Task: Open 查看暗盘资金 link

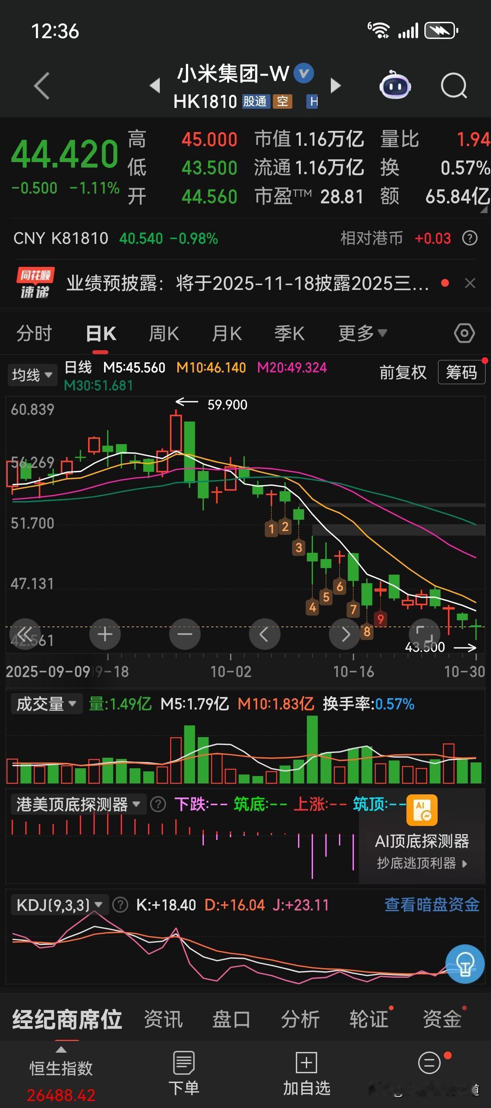Action: (432, 904)
